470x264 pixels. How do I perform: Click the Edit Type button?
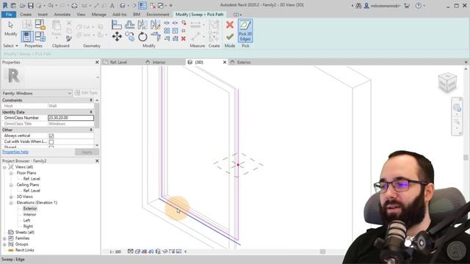(x=86, y=93)
